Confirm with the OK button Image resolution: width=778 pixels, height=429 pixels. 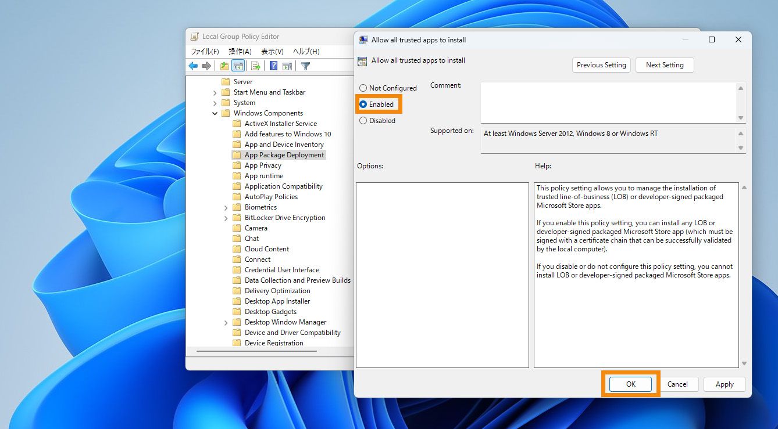(631, 384)
